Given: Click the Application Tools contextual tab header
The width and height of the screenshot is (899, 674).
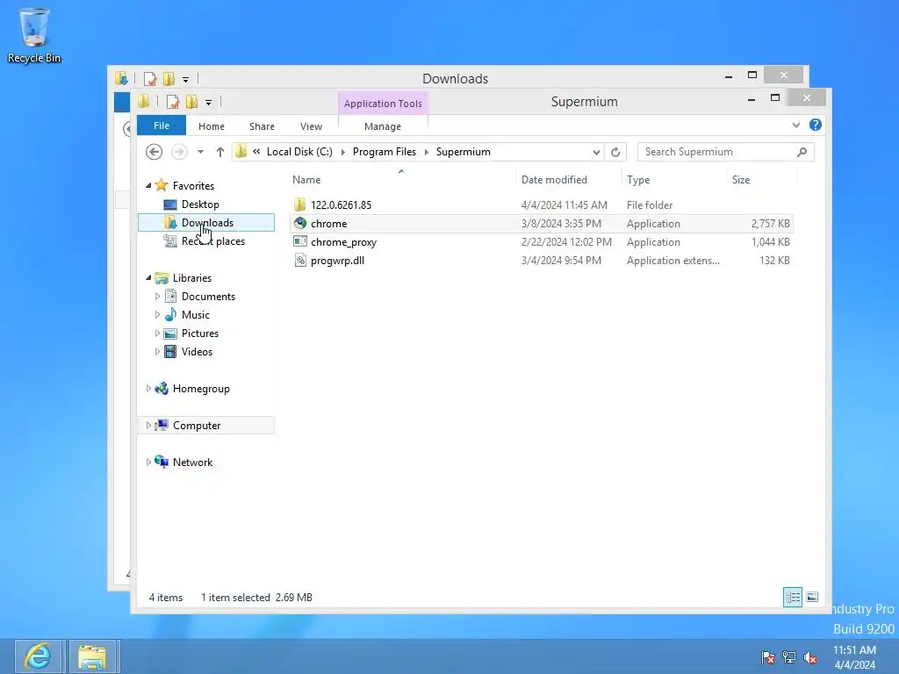Looking at the screenshot, I should (383, 104).
